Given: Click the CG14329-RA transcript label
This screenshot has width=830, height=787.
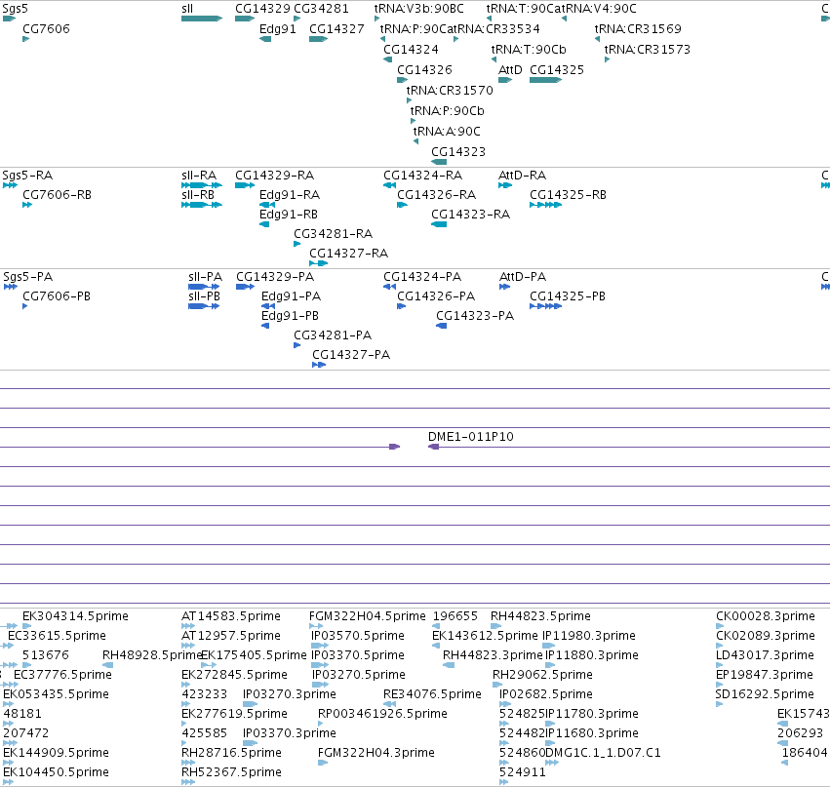Looking at the screenshot, I should [275, 176].
